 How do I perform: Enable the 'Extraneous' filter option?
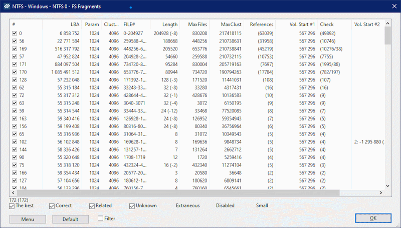(187, 205)
